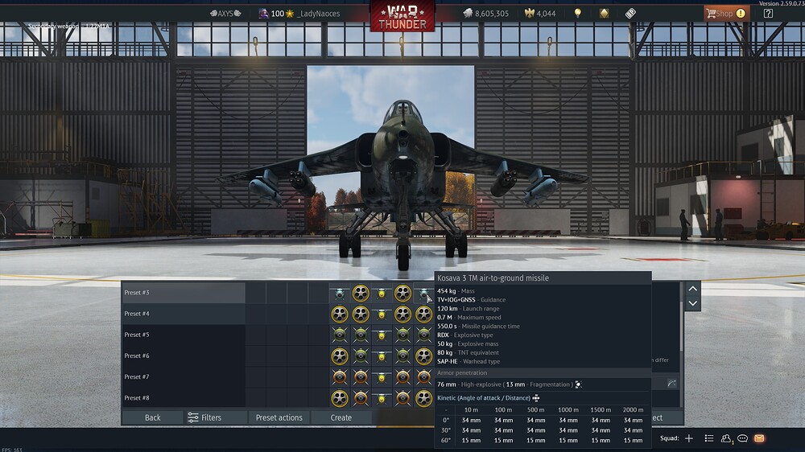The width and height of the screenshot is (805, 452).
Task: Select the outer-right rocket pod in Preset #8
Action: coord(423,398)
